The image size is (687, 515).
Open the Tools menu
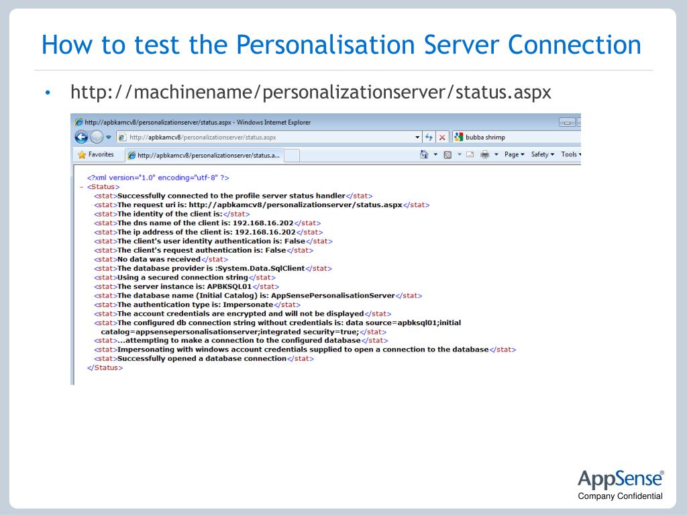click(x=571, y=154)
